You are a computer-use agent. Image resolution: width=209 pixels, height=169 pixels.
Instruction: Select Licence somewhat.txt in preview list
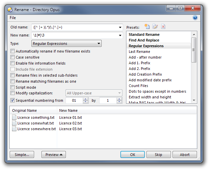coord(35,123)
